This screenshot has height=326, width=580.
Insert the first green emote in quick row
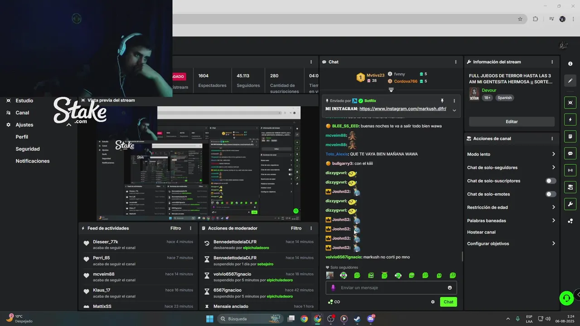[357, 275]
